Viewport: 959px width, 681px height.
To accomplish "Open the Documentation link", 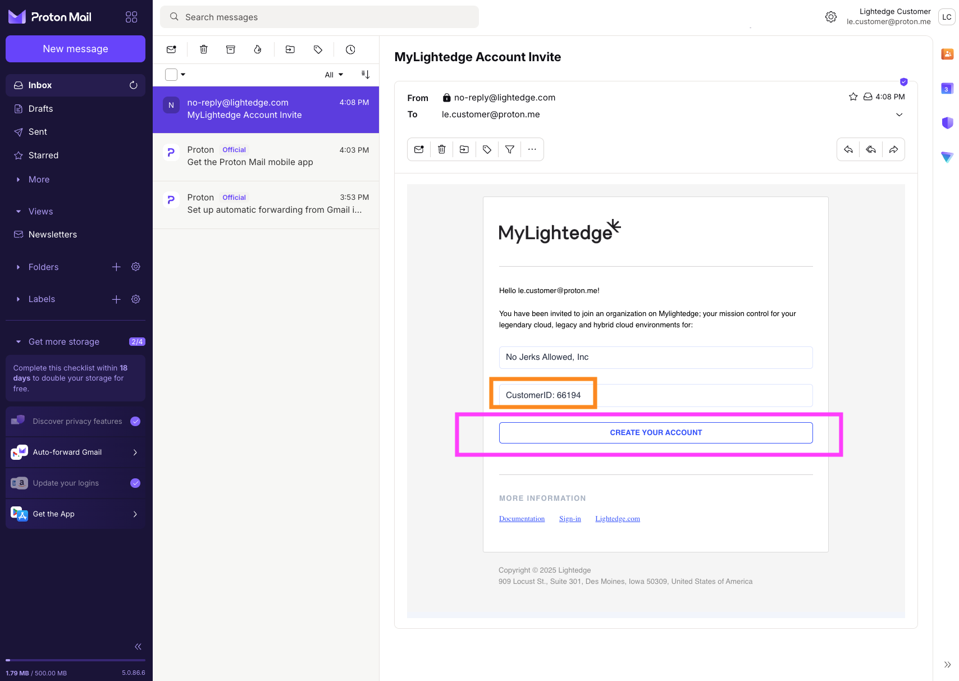I will pyautogui.click(x=522, y=519).
